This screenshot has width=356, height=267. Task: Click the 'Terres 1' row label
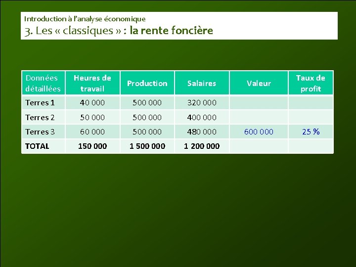pos(40,103)
